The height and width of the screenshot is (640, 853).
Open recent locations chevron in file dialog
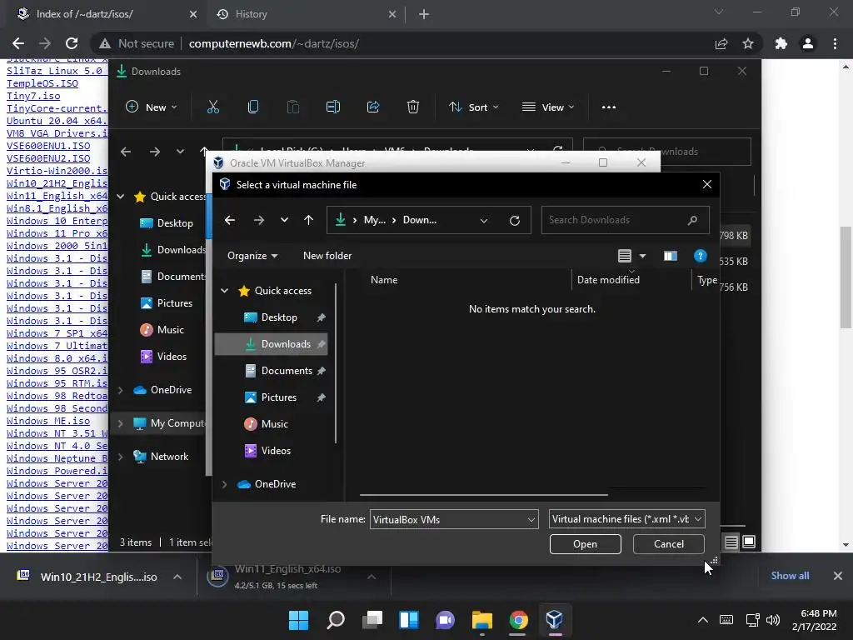click(284, 220)
